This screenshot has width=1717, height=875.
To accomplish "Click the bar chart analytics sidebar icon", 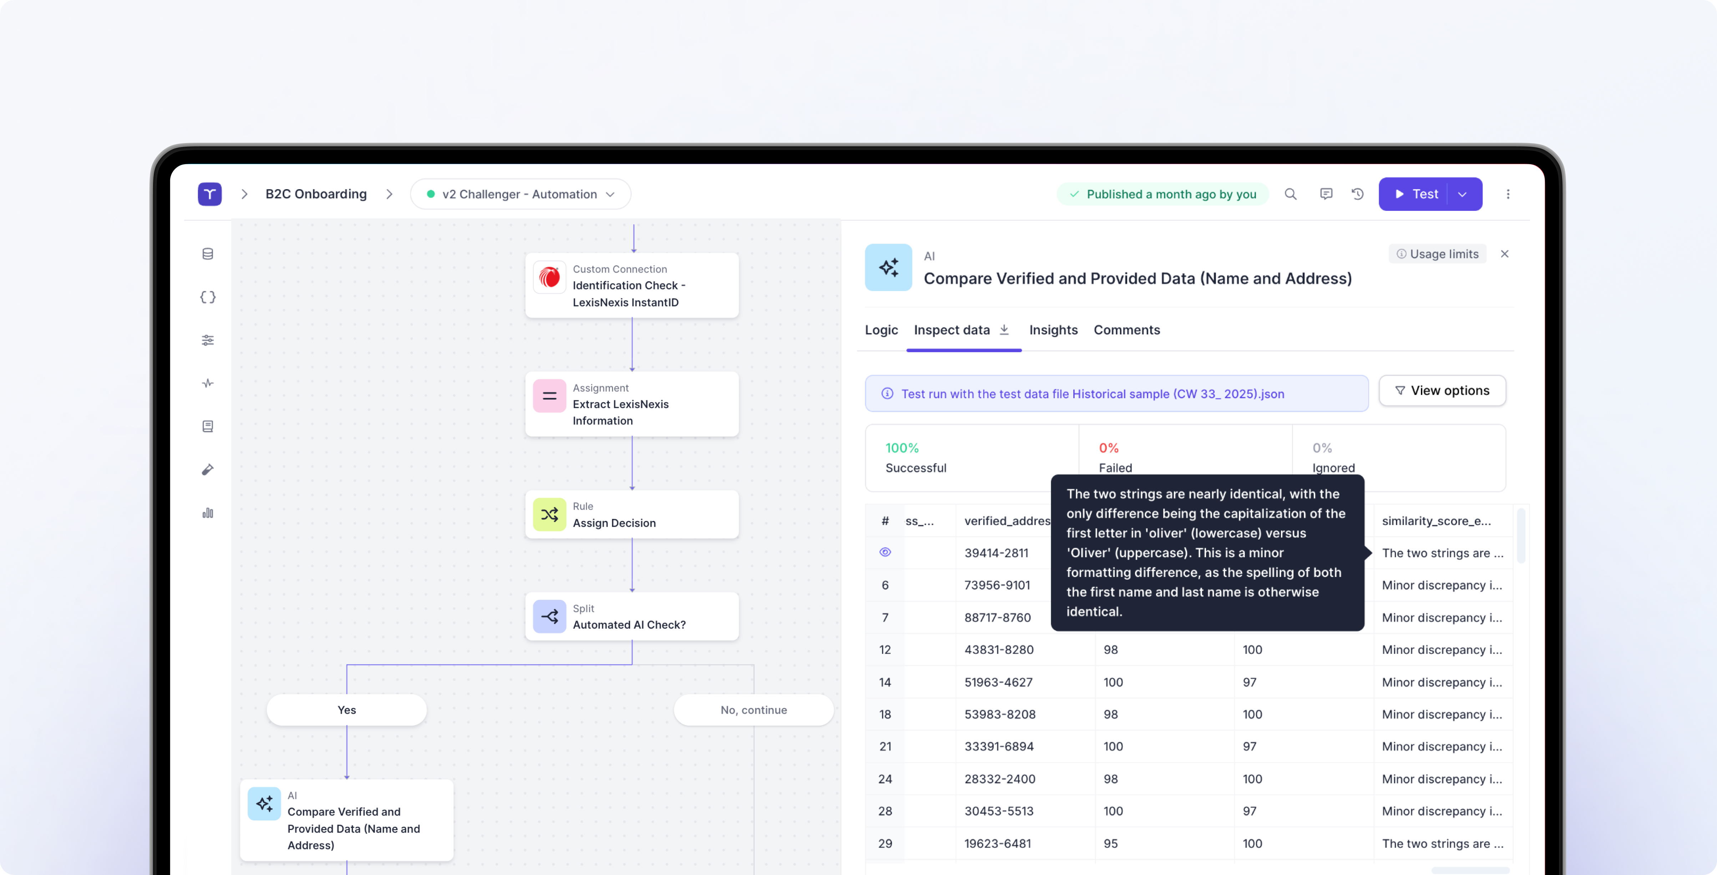I will click(208, 513).
